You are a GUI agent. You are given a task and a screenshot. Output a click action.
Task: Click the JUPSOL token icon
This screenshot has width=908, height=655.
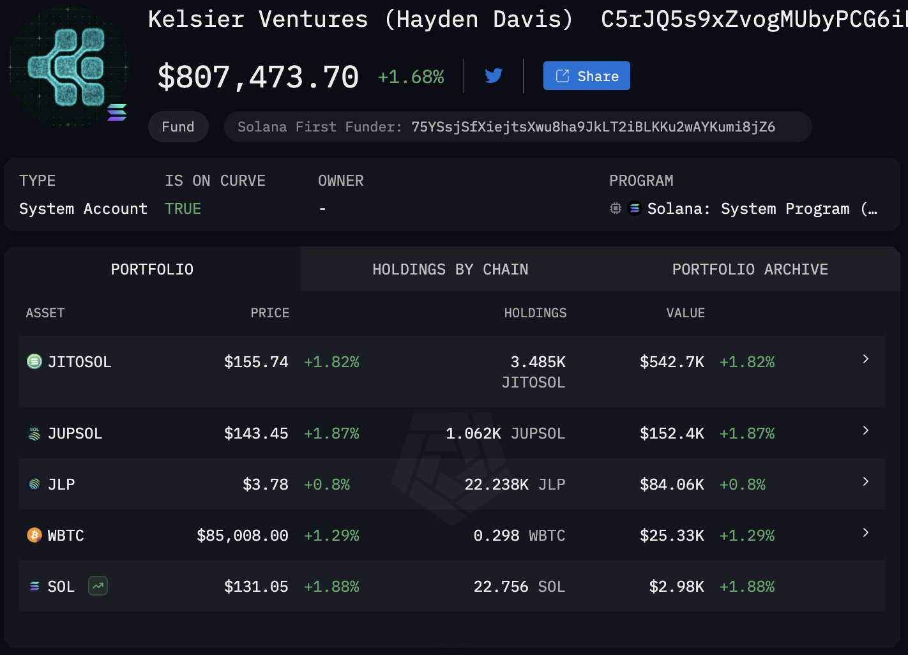coord(34,433)
